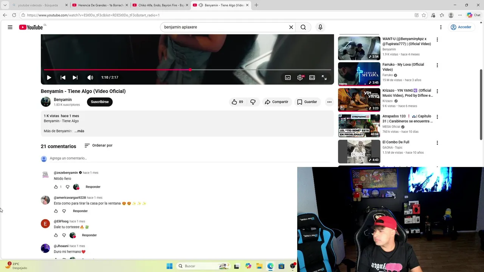Open Farruko My Lova video title
Viewport: 484px width, 272px height.
[403, 67]
